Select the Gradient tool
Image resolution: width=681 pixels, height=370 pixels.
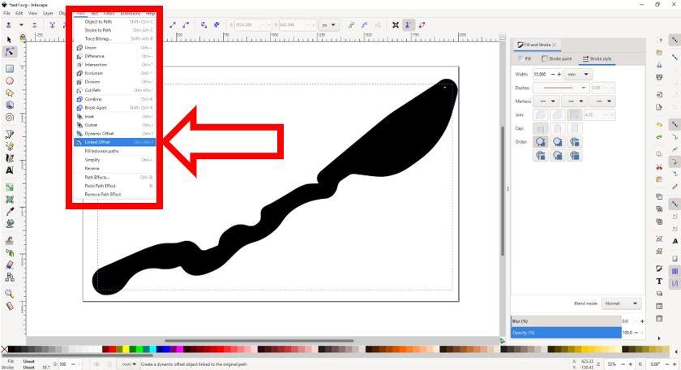point(9,187)
